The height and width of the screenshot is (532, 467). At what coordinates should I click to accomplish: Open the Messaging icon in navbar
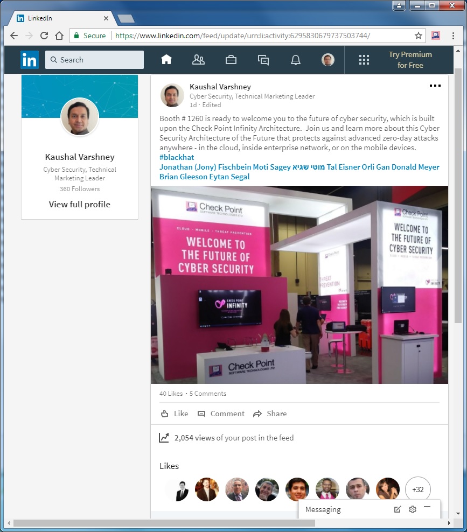[263, 60]
